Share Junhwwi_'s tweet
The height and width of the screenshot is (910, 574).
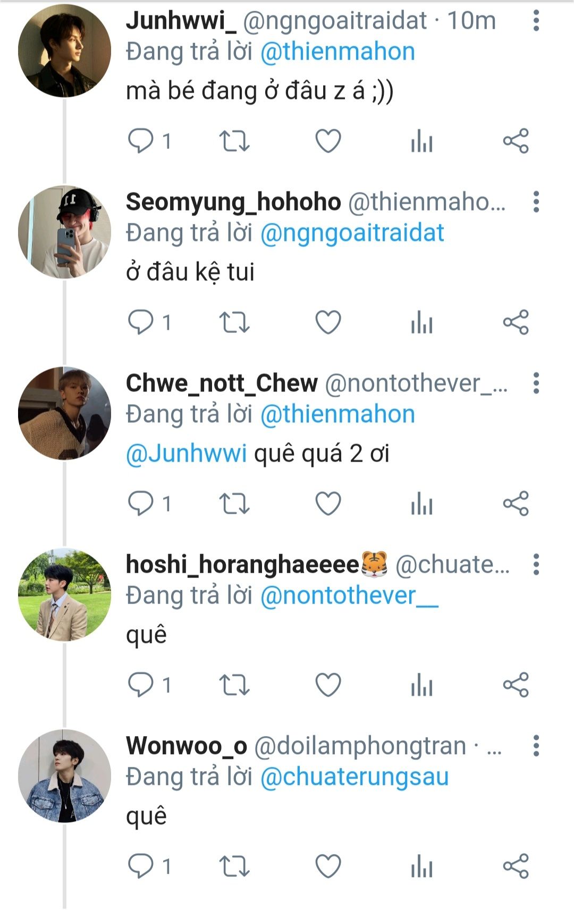(x=516, y=141)
